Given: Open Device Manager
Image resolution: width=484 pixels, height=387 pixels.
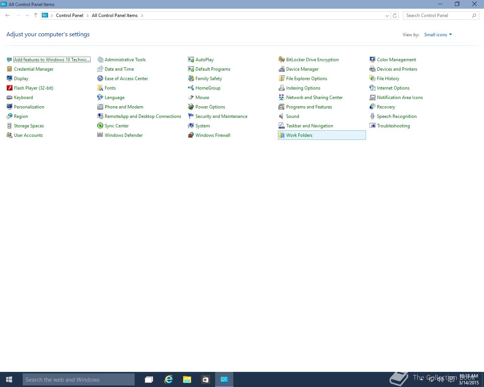Looking at the screenshot, I should 302,69.
